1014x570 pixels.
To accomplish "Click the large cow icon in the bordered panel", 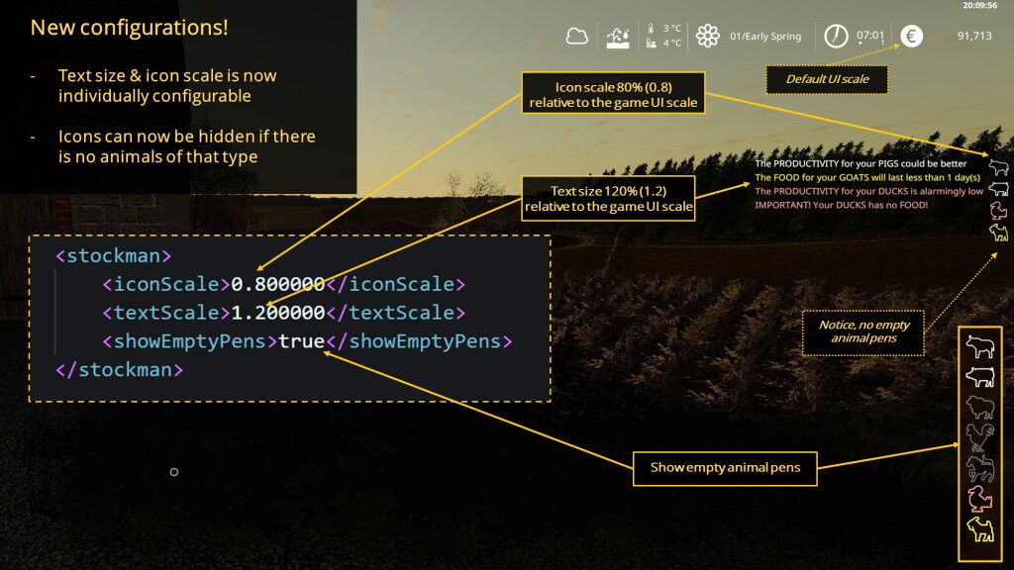I will tap(980, 346).
